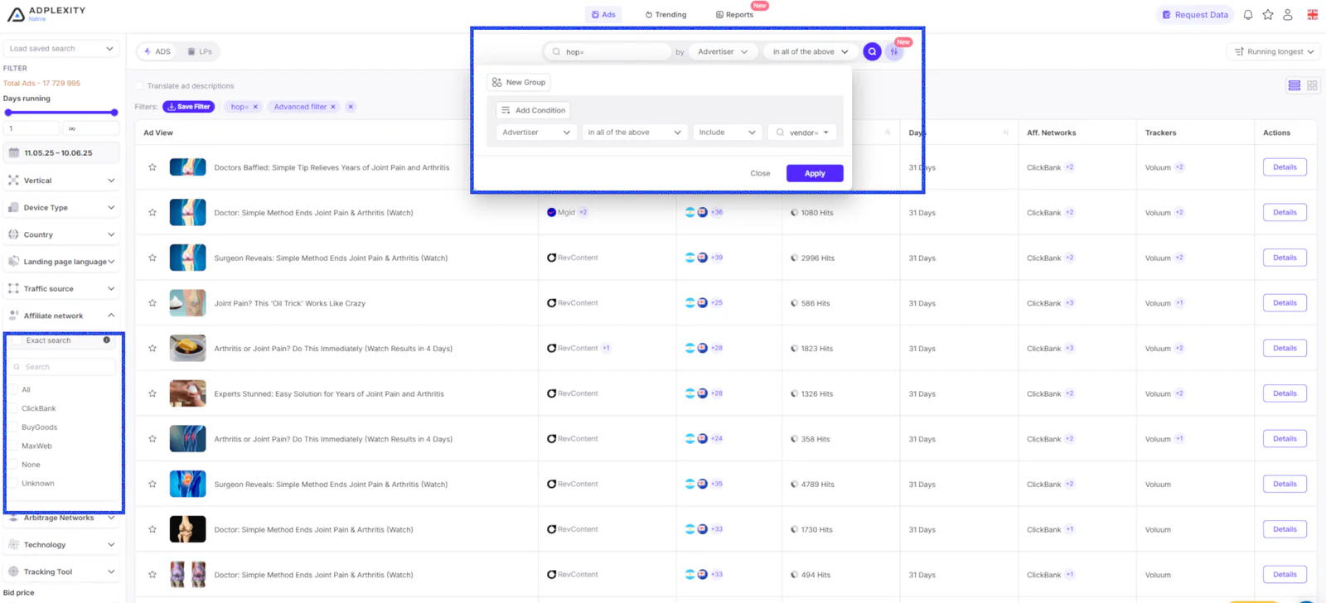The width and height of the screenshot is (1326, 603).
Task: Open the Include condition dropdown
Action: point(727,133)
